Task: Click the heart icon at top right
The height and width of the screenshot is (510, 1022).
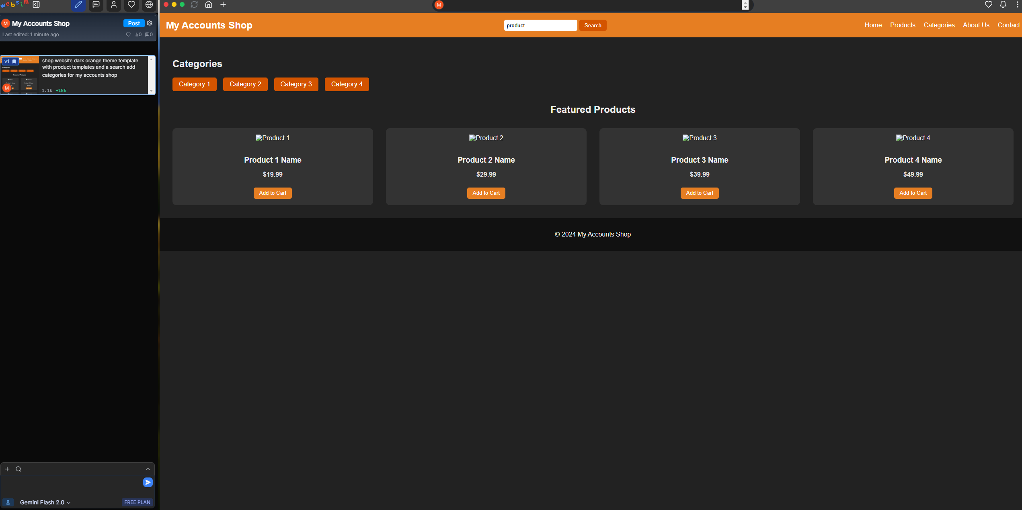Action: click(989, 4)
